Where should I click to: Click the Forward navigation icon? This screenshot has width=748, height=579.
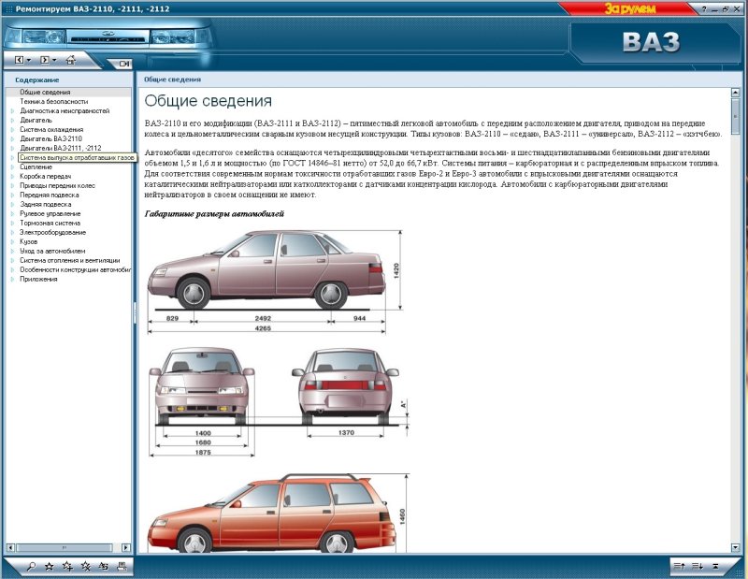click(44, 60)
